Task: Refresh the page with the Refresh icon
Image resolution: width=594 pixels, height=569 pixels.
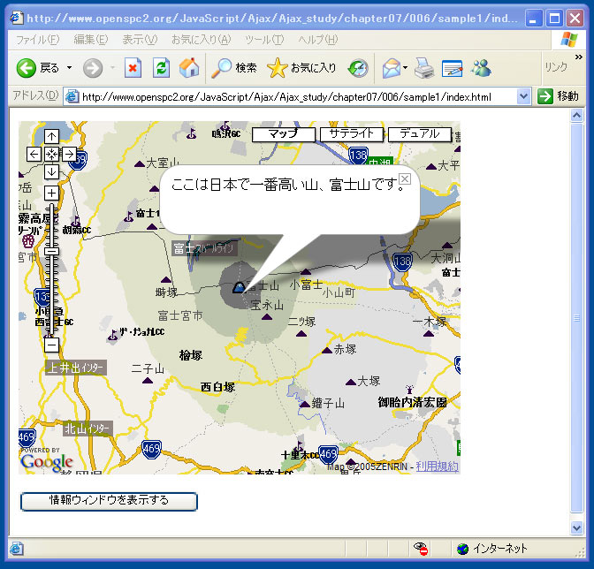Action: pyautogui.click(x=161, y=68)
